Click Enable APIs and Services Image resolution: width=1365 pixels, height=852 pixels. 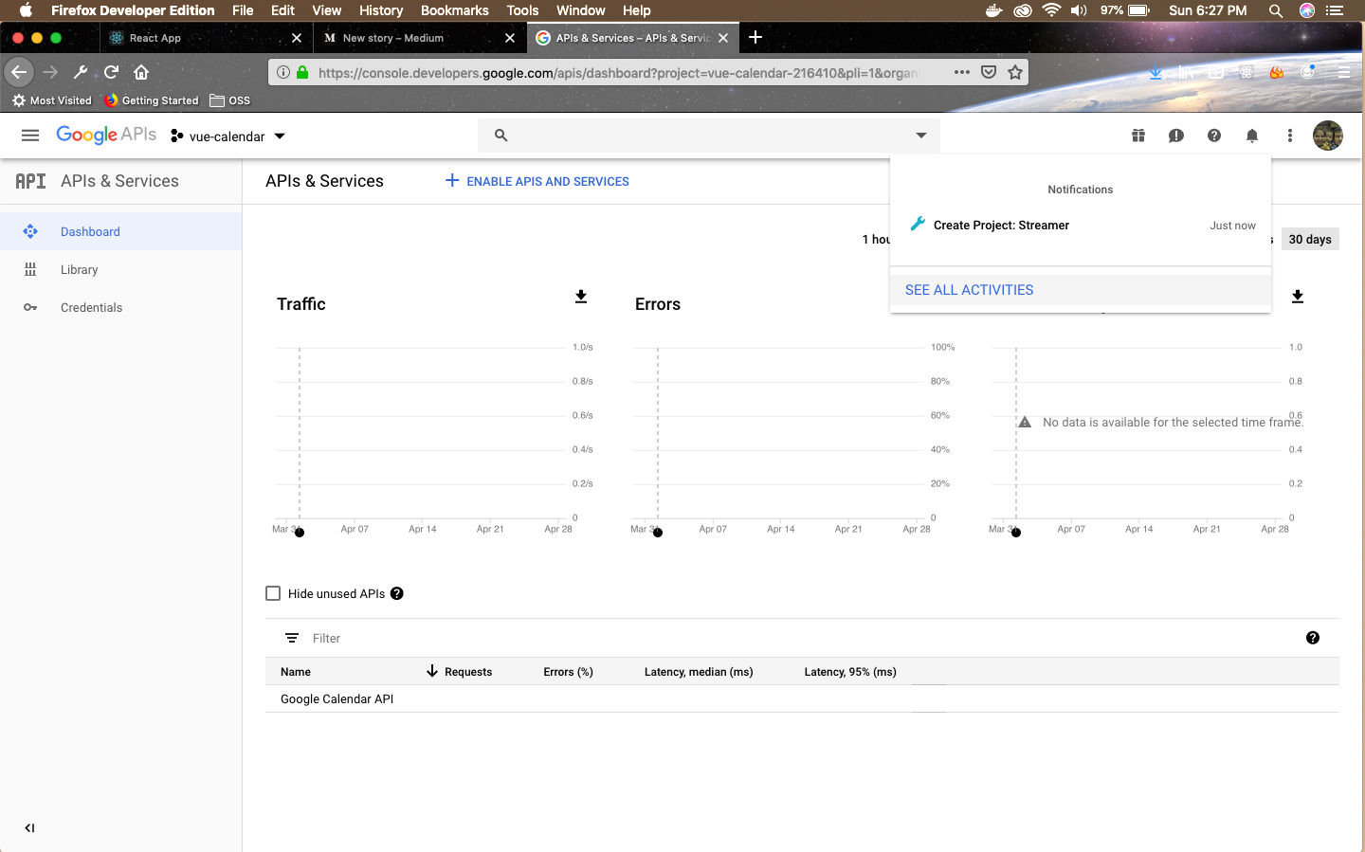click(x=537, y=181)
